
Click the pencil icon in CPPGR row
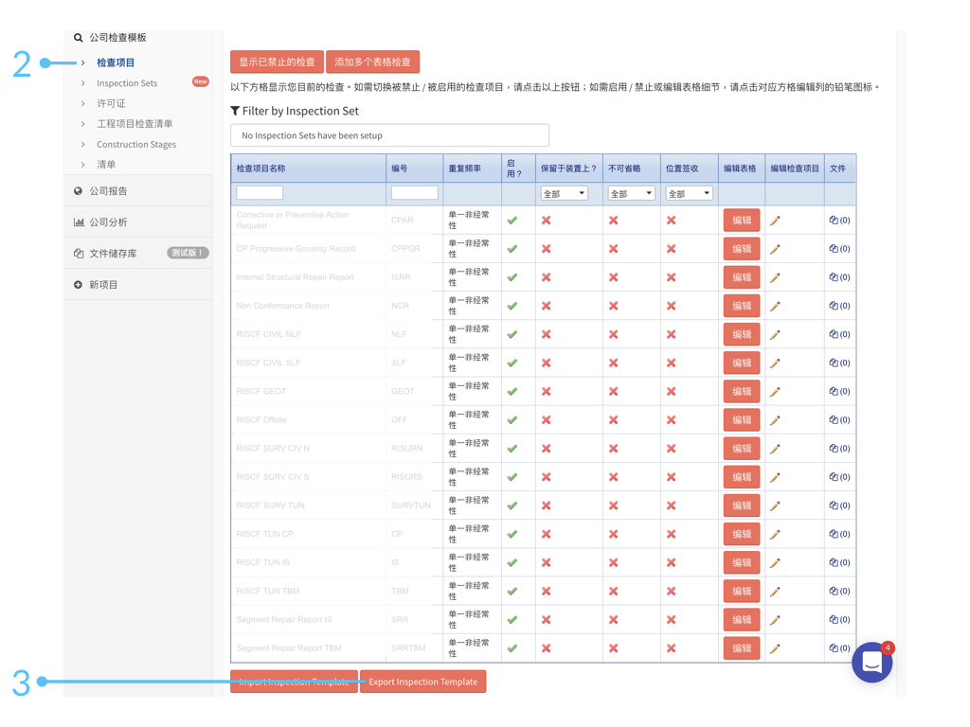coord(775,249)
